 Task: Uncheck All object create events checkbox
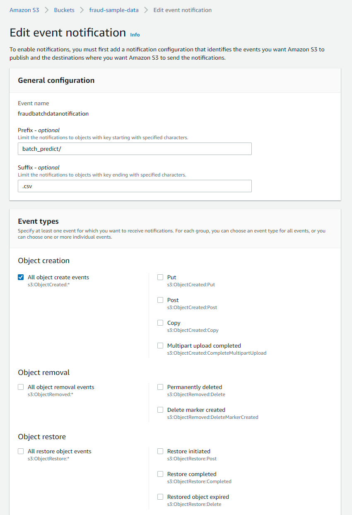(21, 278)
